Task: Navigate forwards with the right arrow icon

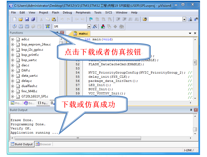Action: point(83,19)
